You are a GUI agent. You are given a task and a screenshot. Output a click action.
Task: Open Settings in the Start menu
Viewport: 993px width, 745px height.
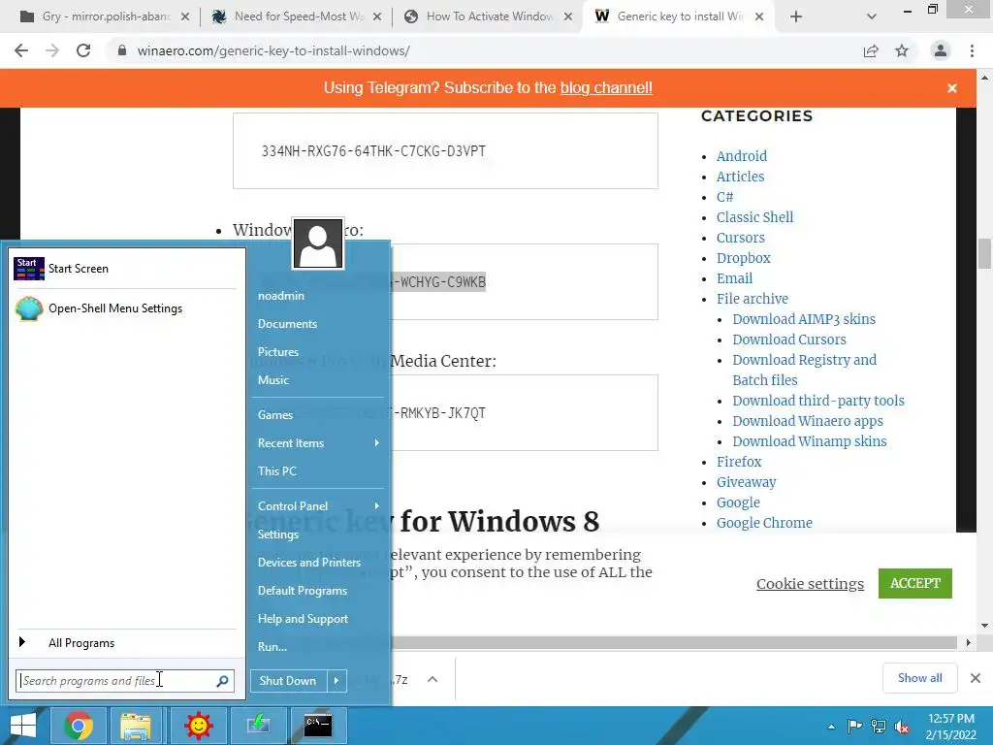[x=278, y=534]
